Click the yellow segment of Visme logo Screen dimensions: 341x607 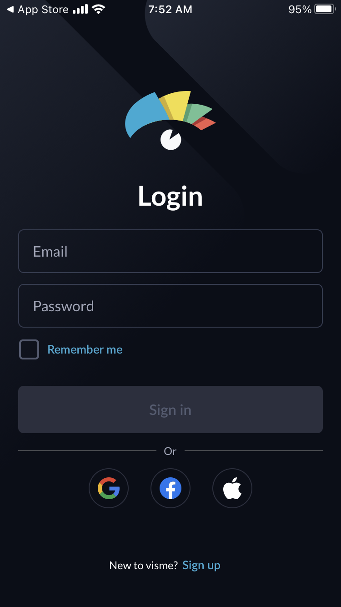click(x=176, y=106)
